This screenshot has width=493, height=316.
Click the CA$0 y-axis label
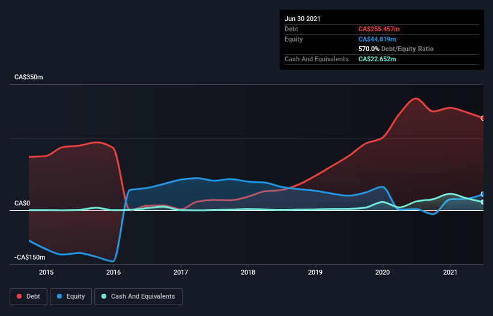tap(22, 203)
